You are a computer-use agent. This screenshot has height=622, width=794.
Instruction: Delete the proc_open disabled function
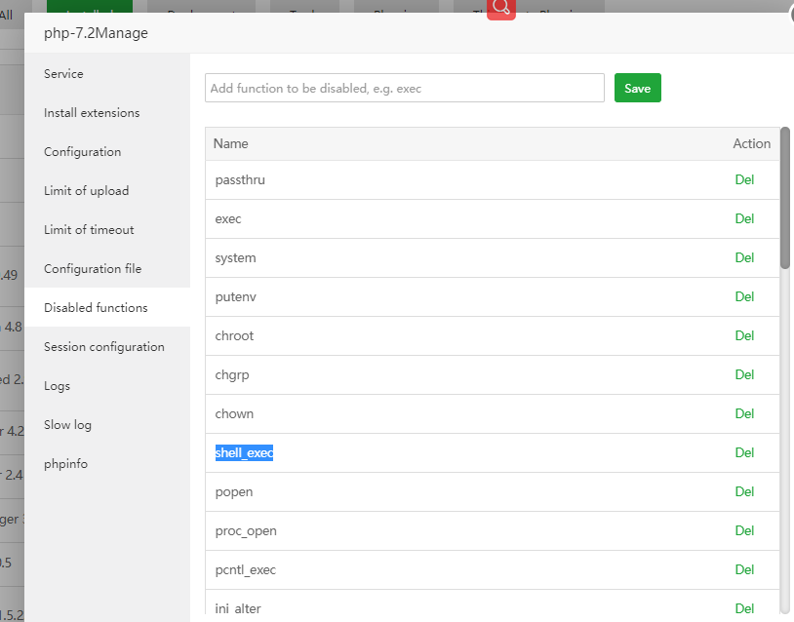click(744, 530)
